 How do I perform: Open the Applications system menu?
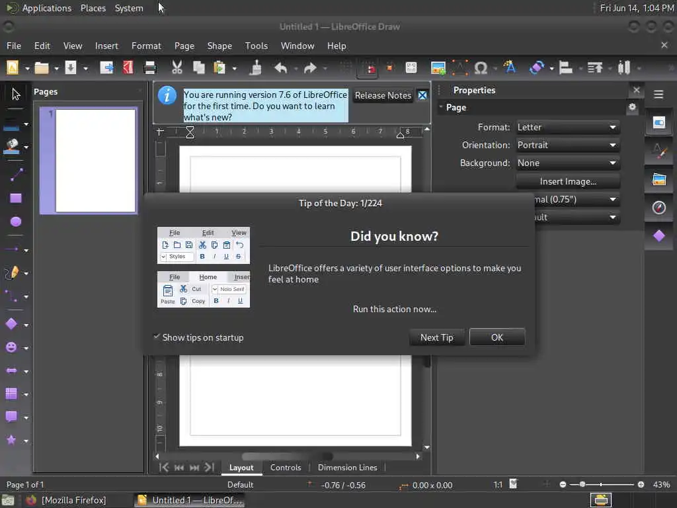tap(47, 8)
